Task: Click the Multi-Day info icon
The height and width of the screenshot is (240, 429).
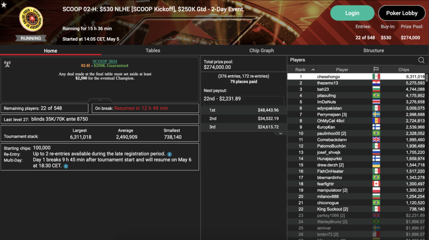Action: (66, 166)
